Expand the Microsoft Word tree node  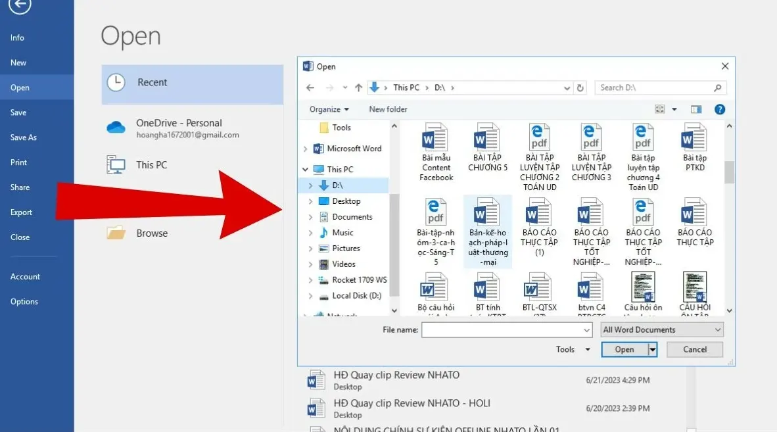coord(305,149)
